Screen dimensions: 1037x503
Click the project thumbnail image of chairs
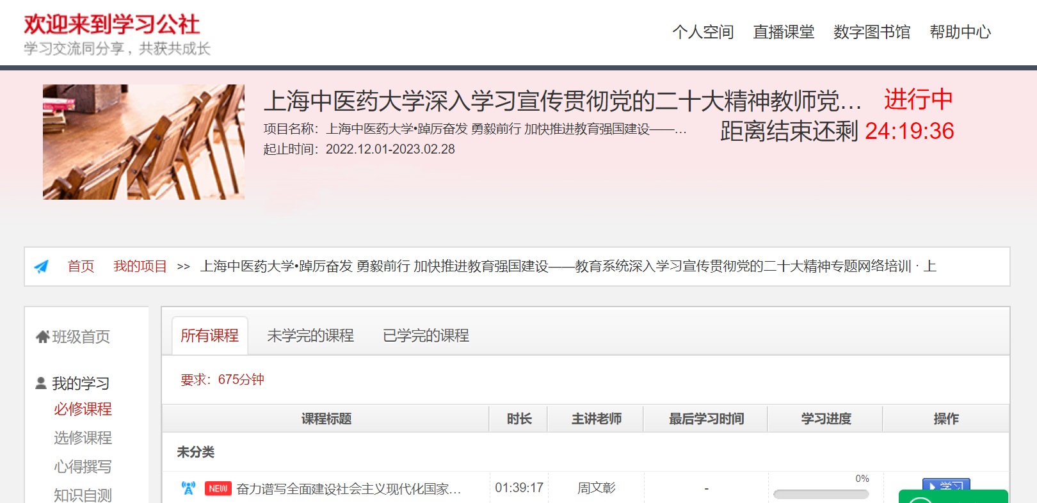click(x=143, y=142)
